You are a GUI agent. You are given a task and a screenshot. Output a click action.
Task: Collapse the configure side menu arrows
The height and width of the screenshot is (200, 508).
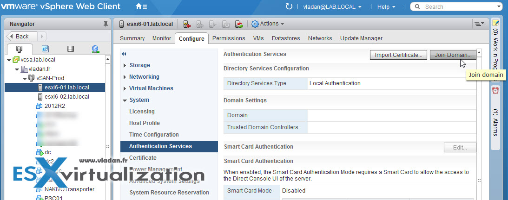[x=124, y=54]
